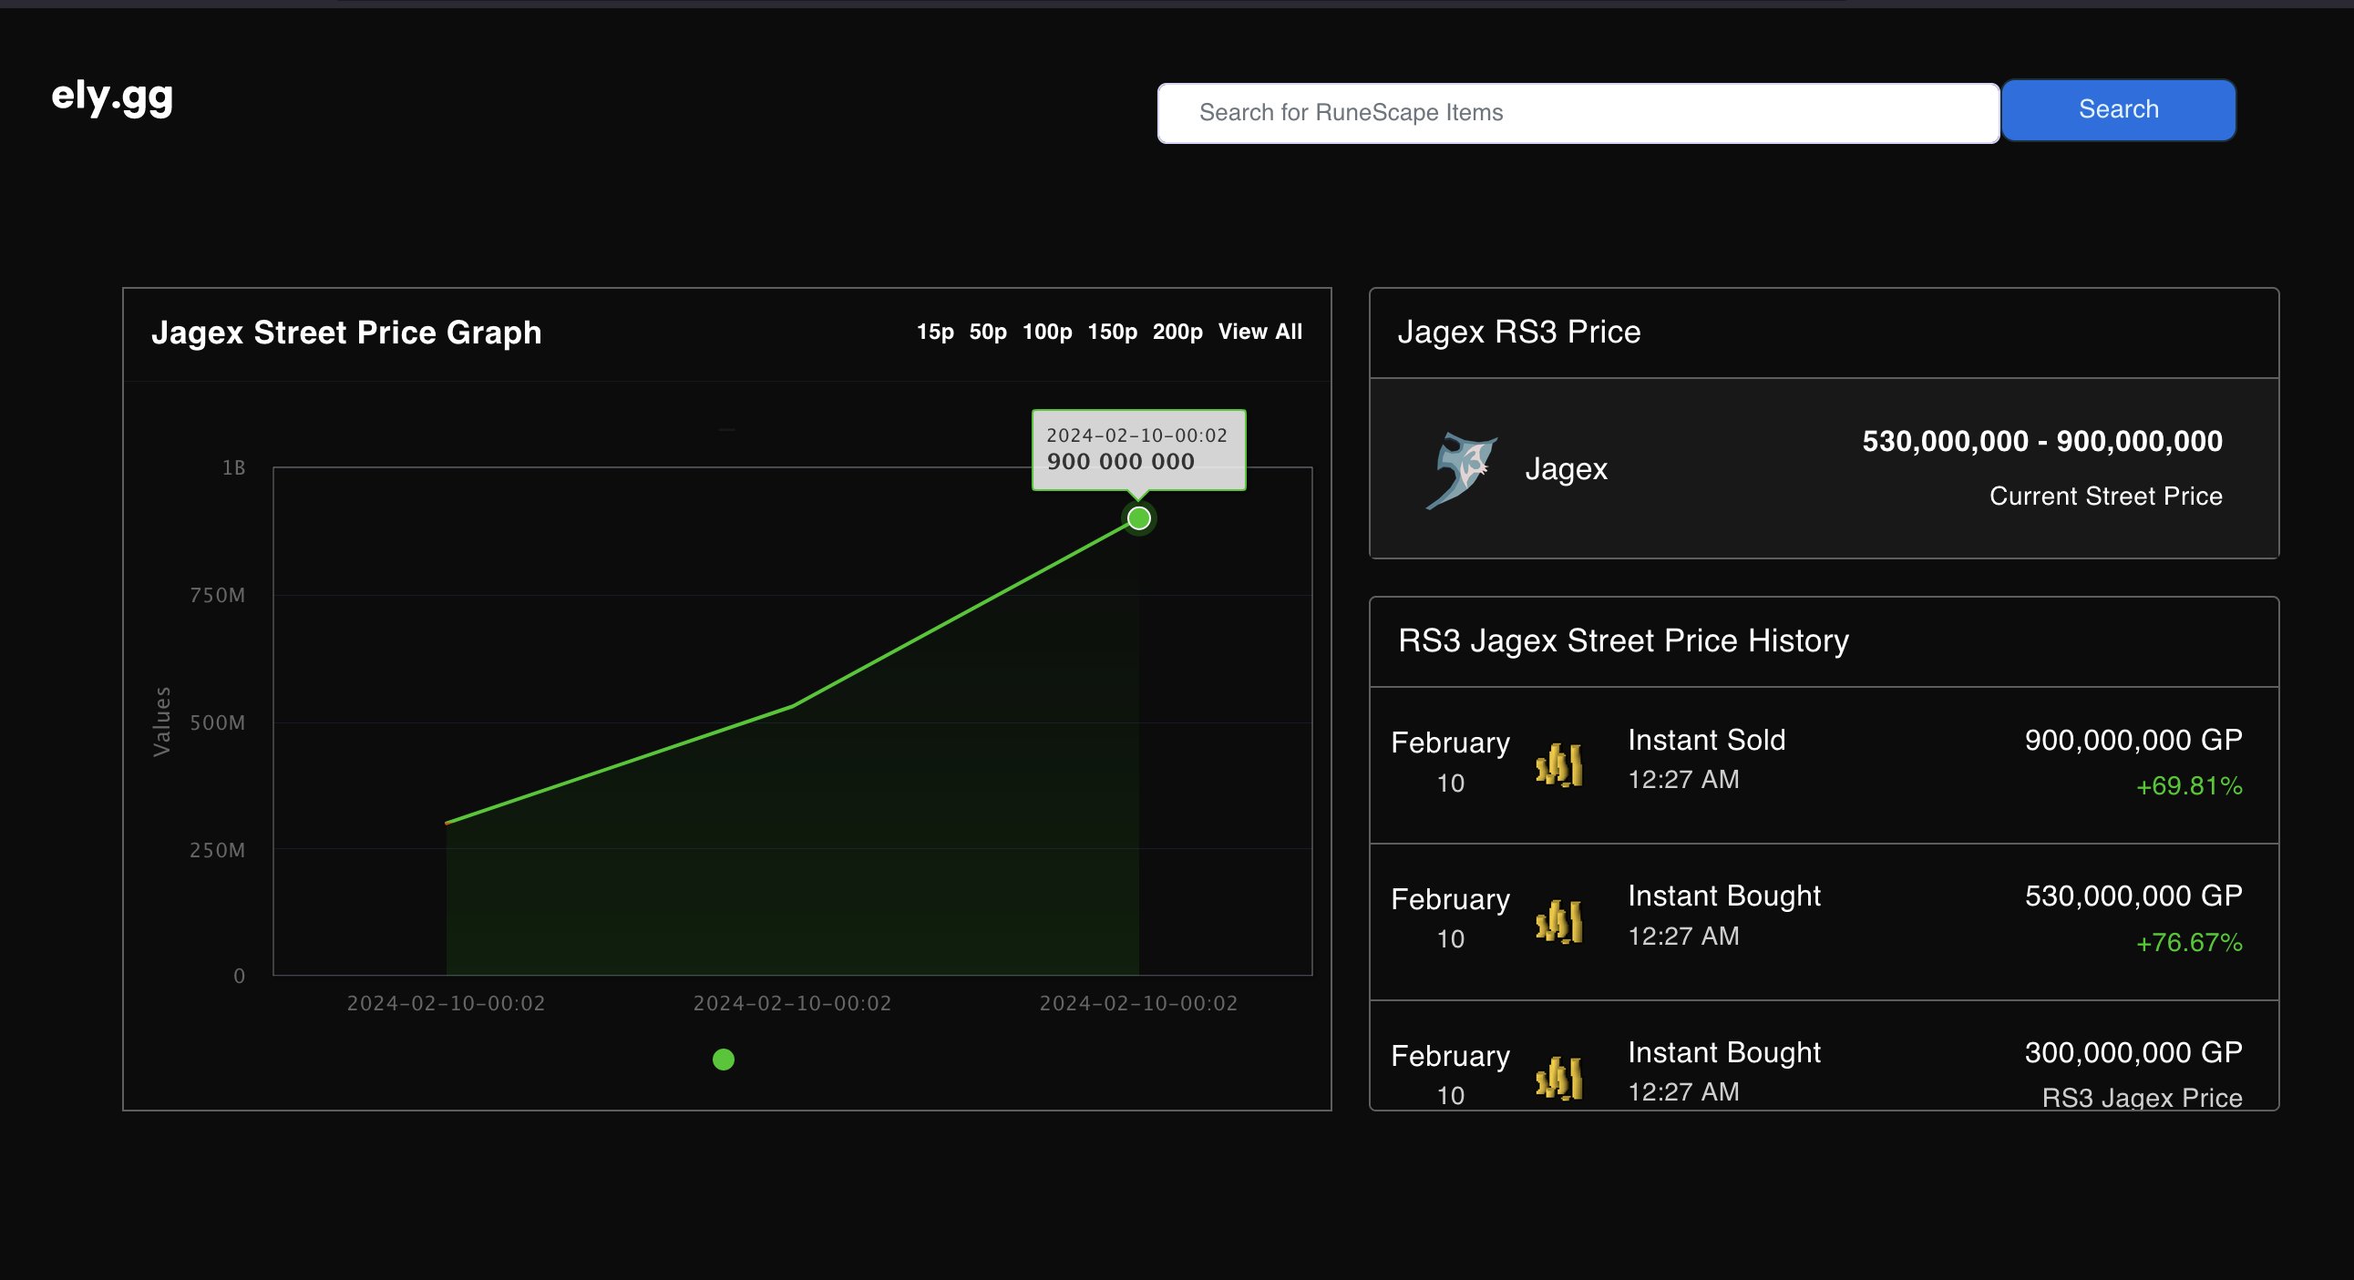Image resolution: width=2354 pixels, height=1280 pixels.
Task: Click the Values axis title
Action: [161, 722]
